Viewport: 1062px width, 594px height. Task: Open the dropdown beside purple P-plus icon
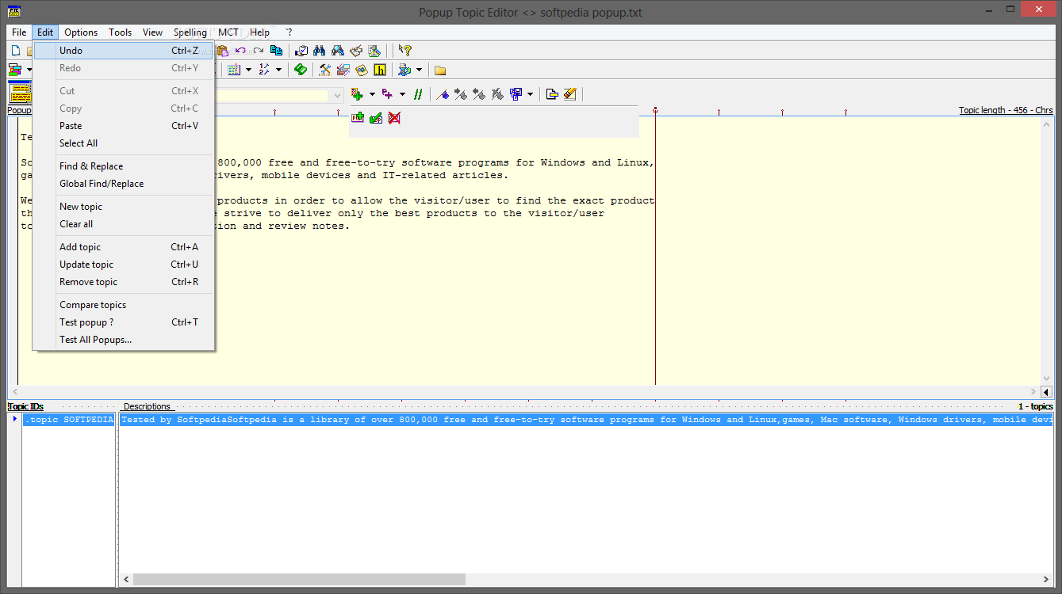point(402,94)
